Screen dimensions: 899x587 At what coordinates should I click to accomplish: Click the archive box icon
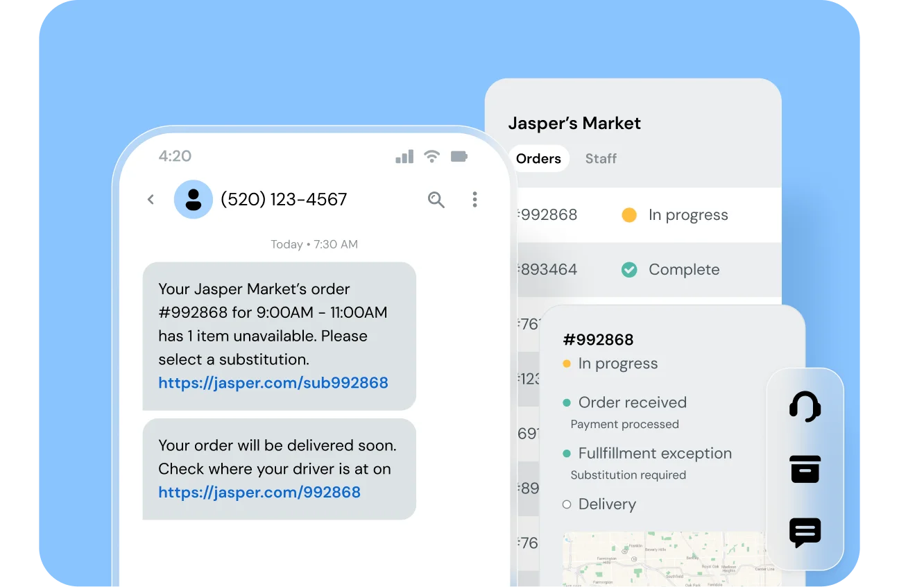click(805, 470)
